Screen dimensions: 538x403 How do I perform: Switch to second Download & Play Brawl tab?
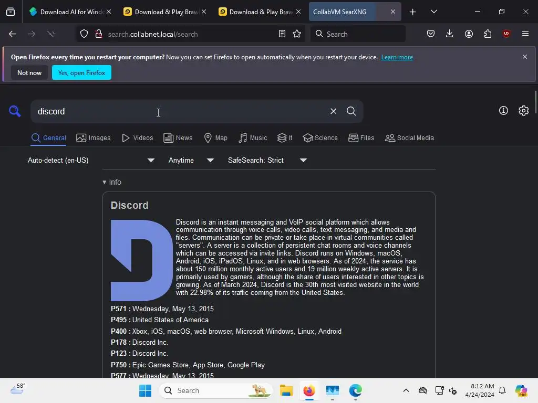[x=260, y=12]
